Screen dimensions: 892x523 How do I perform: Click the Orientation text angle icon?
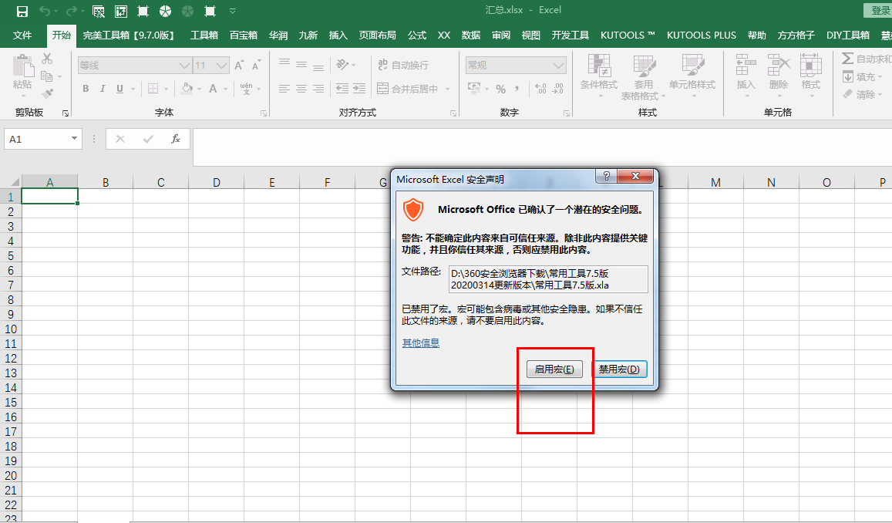pos(342,64)
